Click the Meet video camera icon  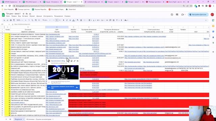coord(183,14)
